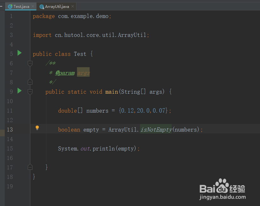The height and width of the screenshot is (206, 260).
Task: Close the Test.java tab
Action: click(33, 6)
